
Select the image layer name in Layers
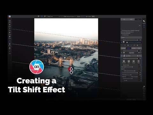135,42
